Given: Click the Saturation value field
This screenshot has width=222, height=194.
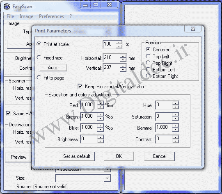Looking at the screenshot, I should tap(164, 116).
